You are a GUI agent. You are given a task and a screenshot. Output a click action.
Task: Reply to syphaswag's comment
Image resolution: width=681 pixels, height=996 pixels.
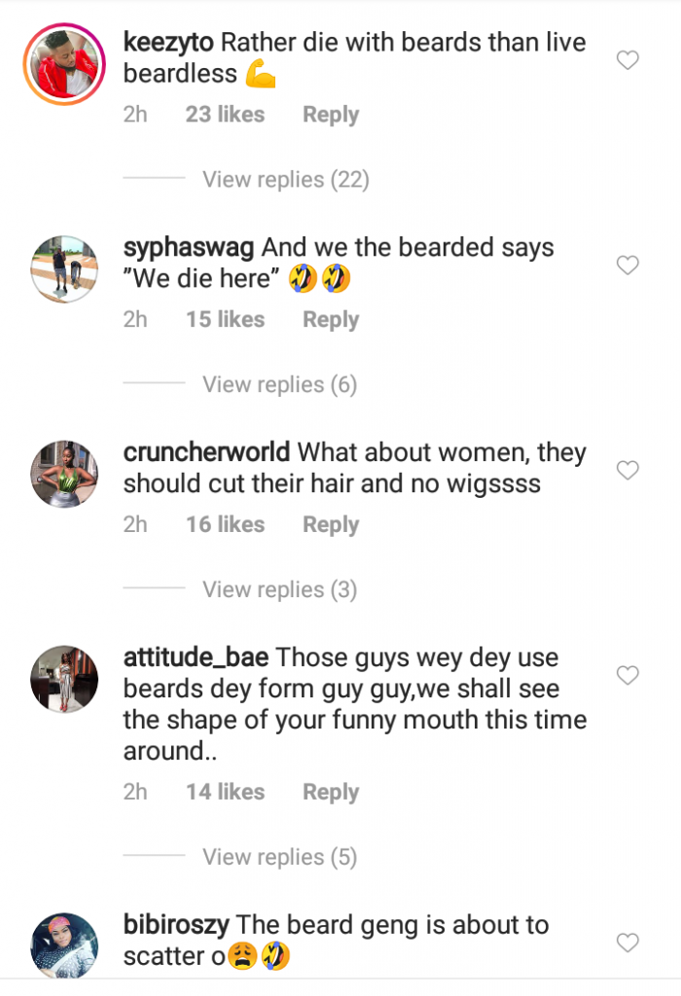point(331,320)
